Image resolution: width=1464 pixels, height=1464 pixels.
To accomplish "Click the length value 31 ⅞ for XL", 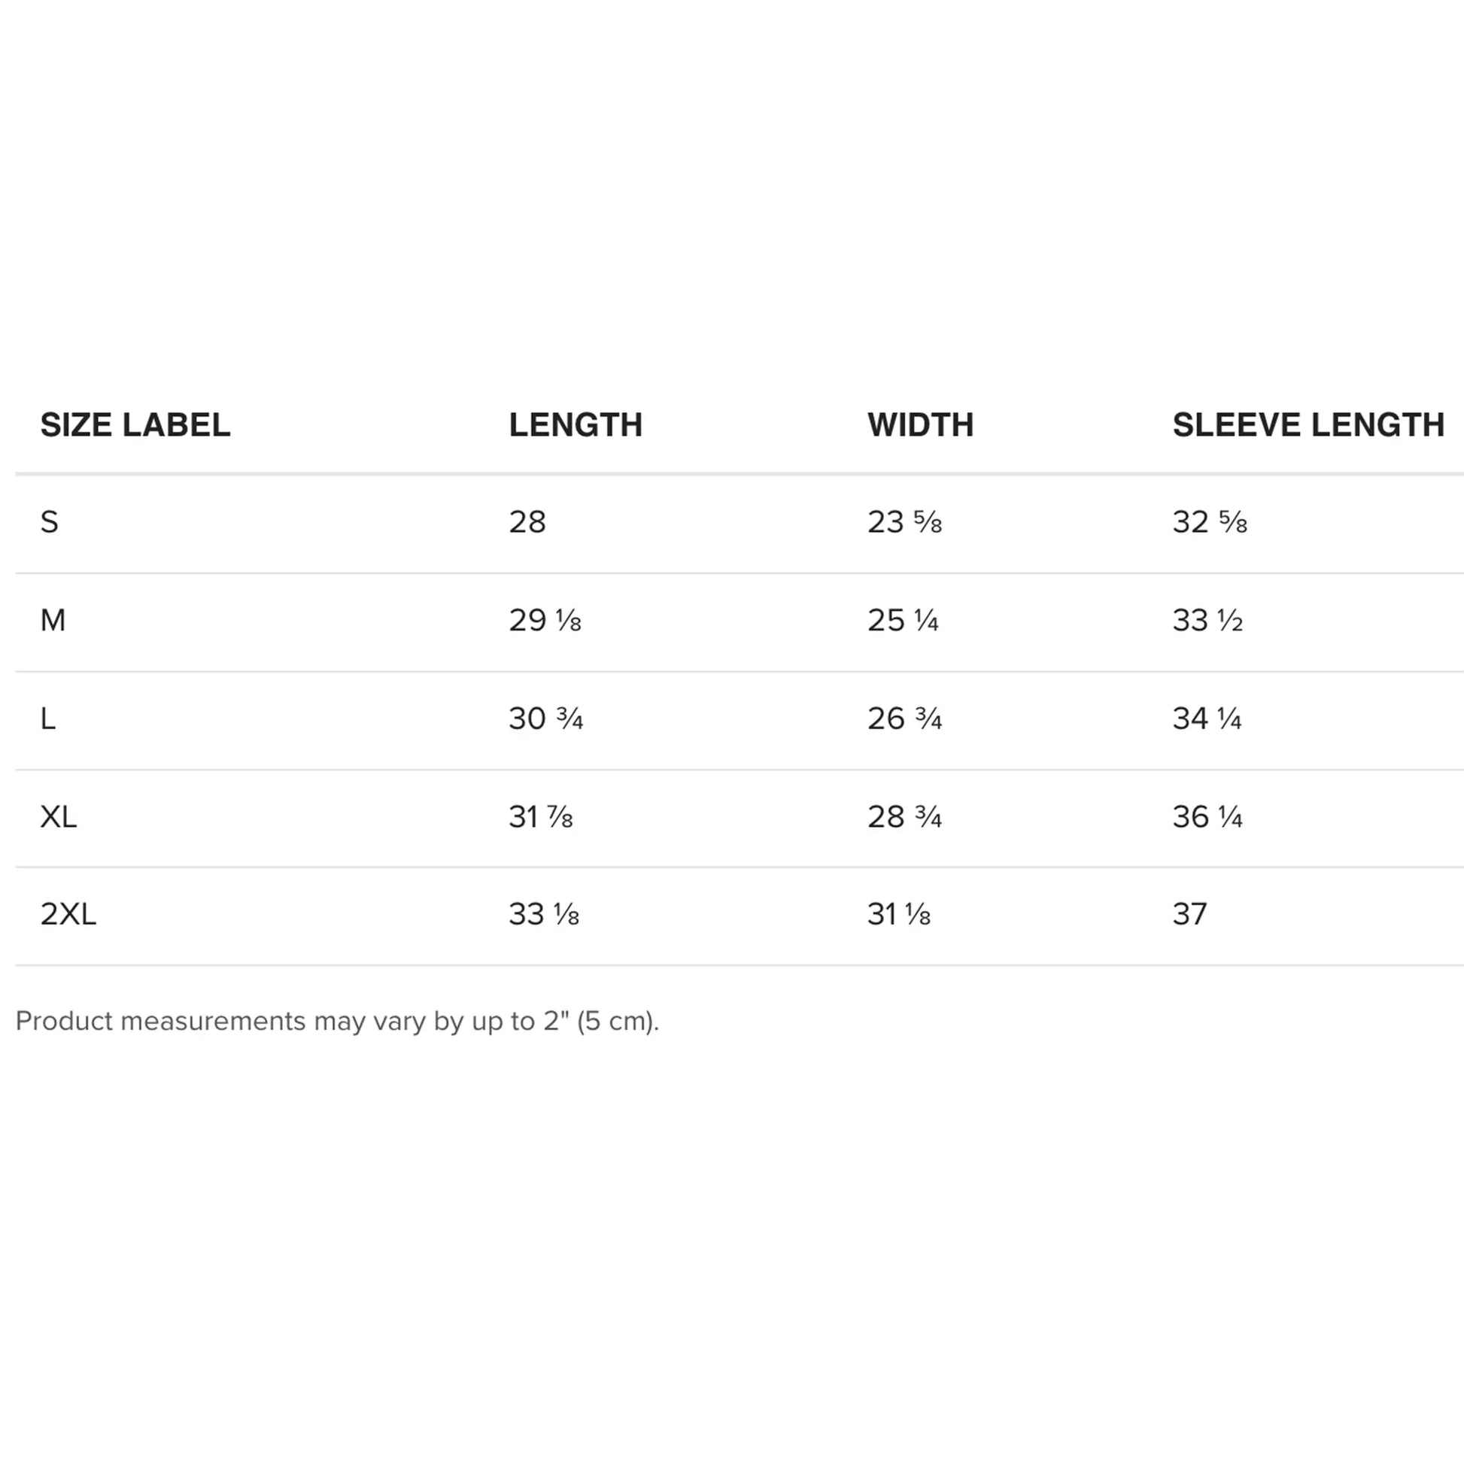I will pos(540,817).
